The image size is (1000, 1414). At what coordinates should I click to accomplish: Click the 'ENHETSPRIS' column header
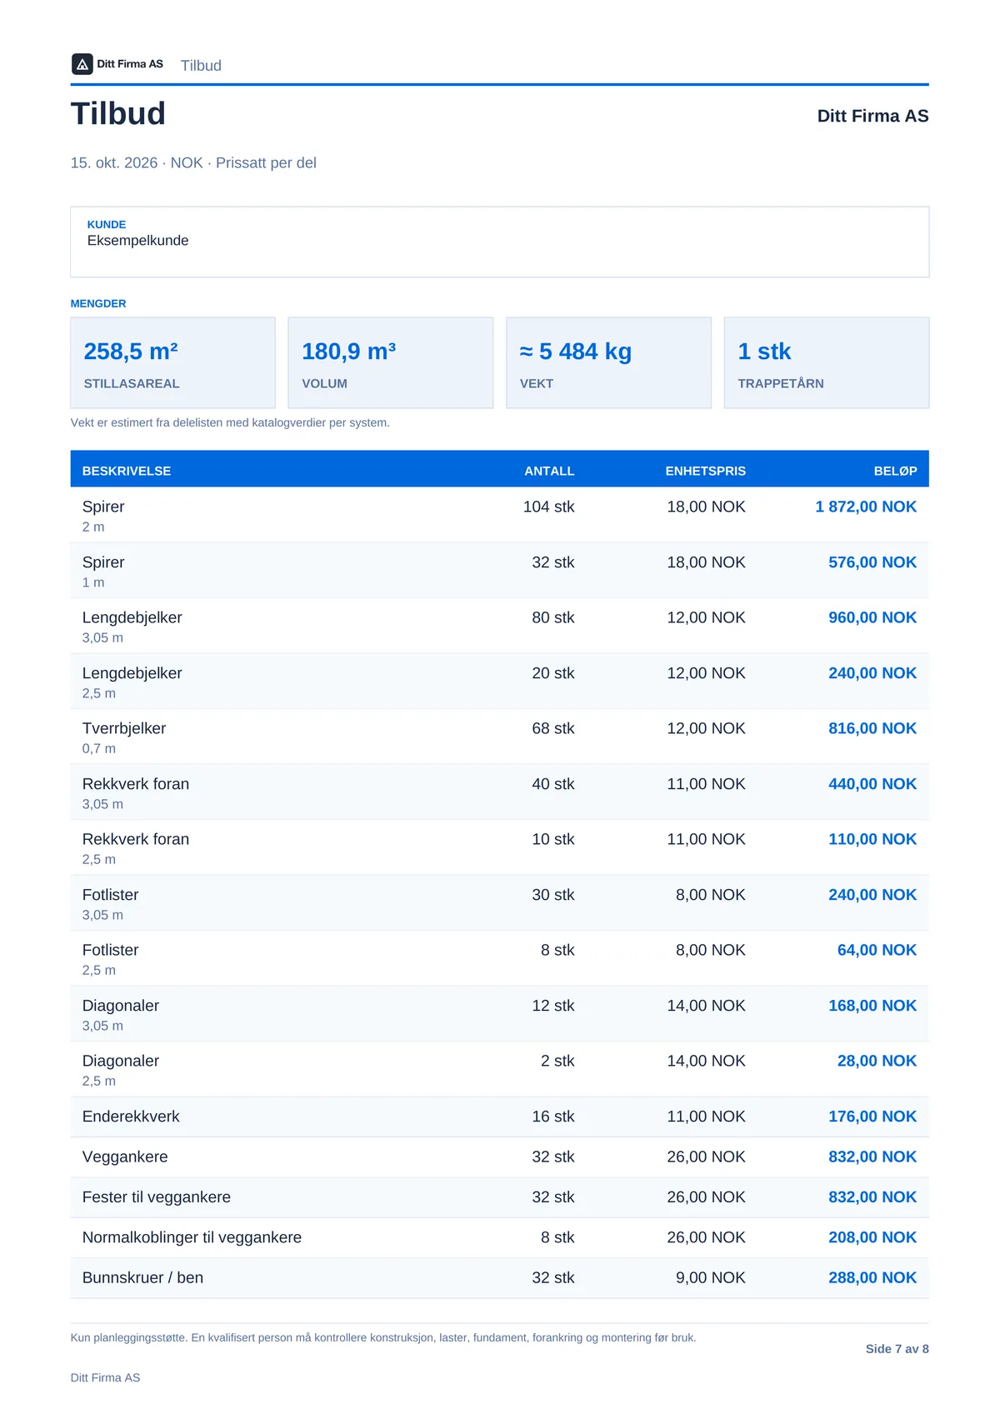(x=705, y=471)
